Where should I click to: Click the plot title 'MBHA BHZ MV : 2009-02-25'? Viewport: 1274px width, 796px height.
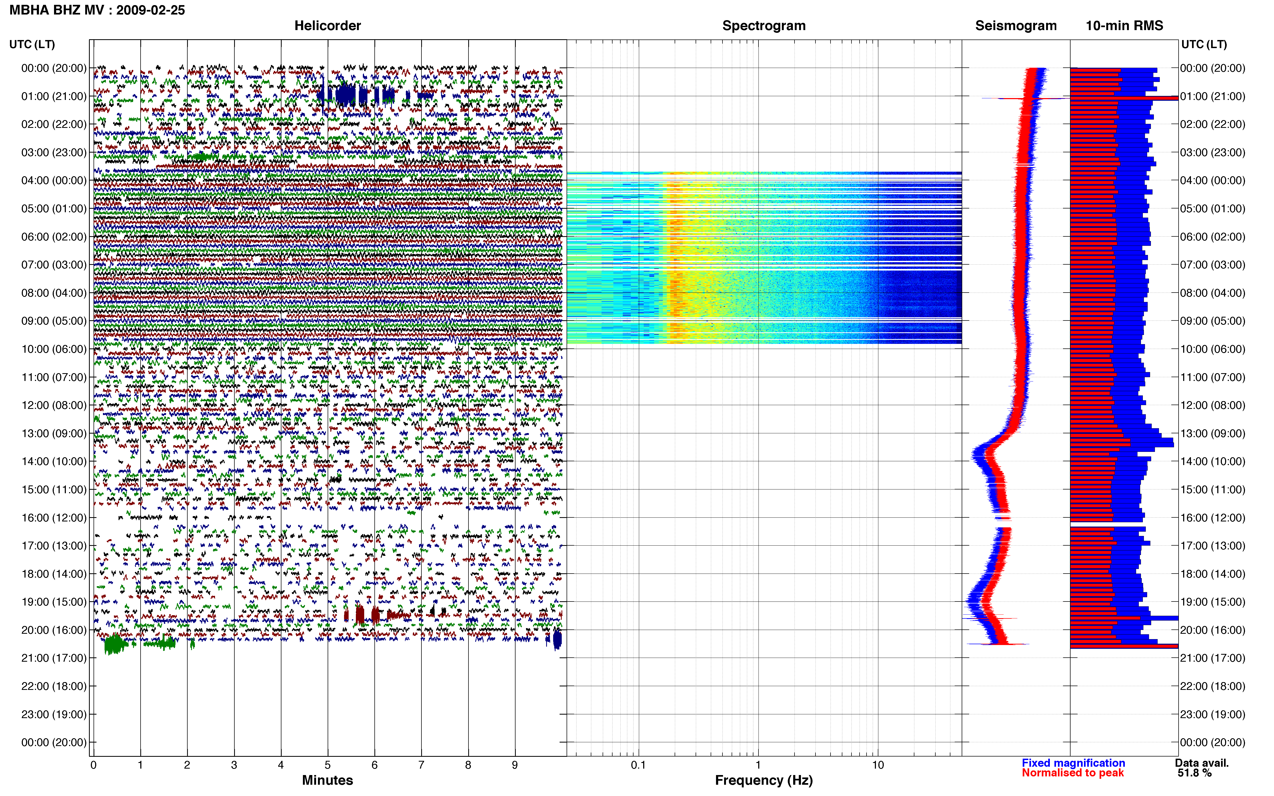(x=98, y=10)
